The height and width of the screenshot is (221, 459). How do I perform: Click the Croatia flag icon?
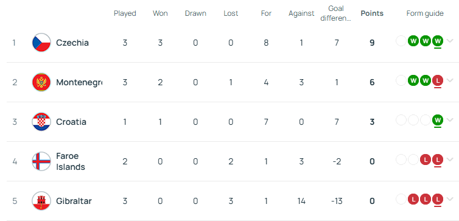point(41,122)
